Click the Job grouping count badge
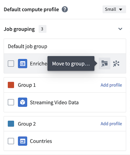Screen dimensions: 130x155 point(43,29)
